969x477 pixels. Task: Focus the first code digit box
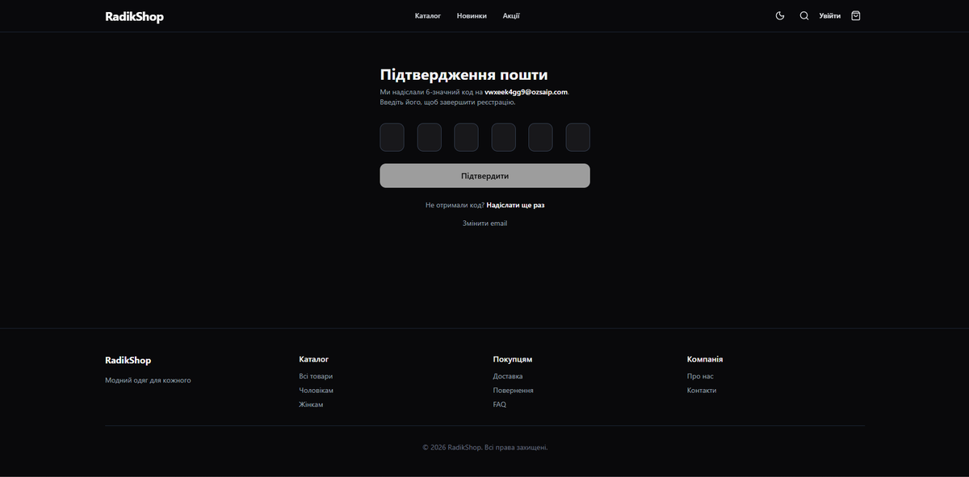click(x=392, y=137)
